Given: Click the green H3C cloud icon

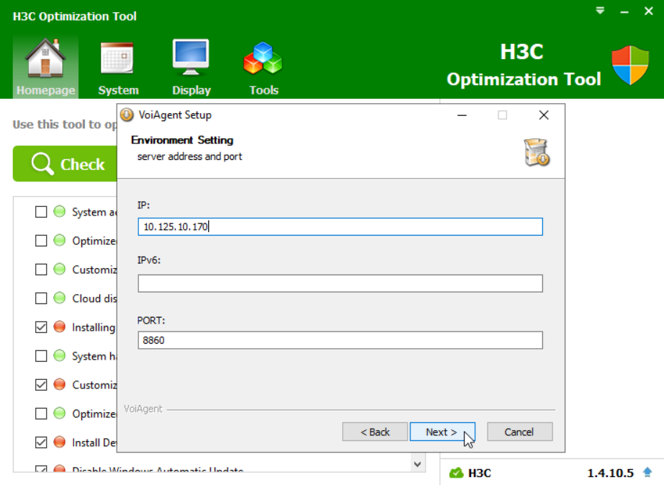Looking at the screenshot, I should [456, 473].
